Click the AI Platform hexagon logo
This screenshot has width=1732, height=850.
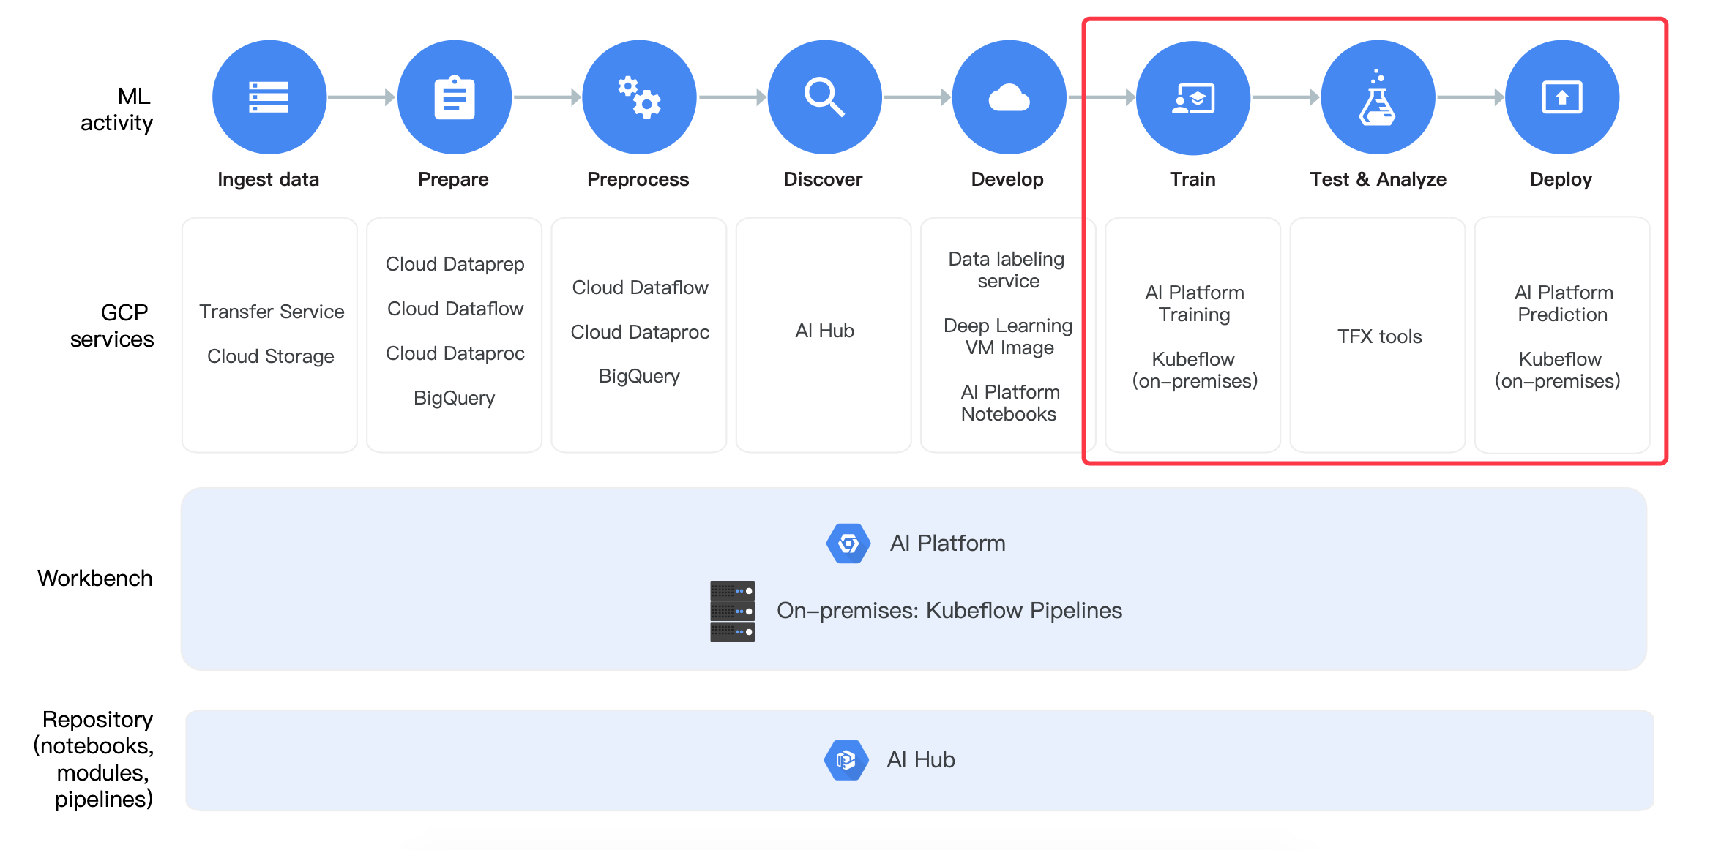coord(848,544)
